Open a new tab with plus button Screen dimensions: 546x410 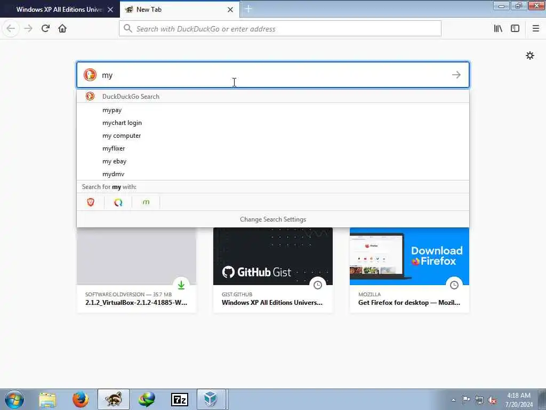click(248, 9)
